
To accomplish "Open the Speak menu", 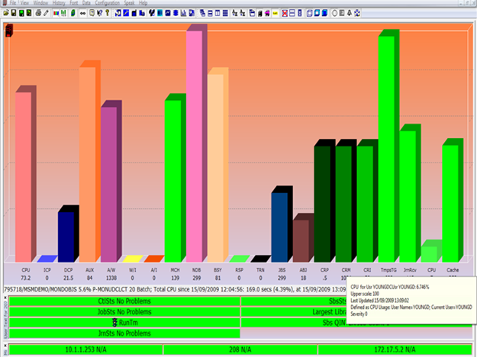I will point(129,3).
